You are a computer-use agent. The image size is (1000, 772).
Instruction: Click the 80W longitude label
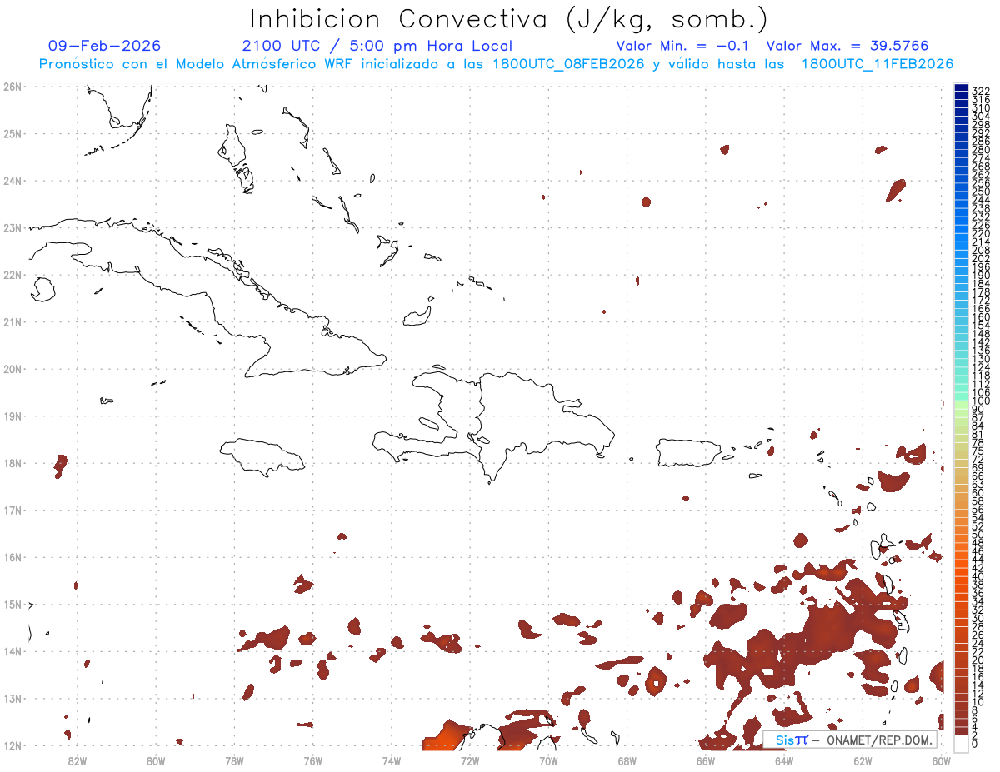click(156, 760)
